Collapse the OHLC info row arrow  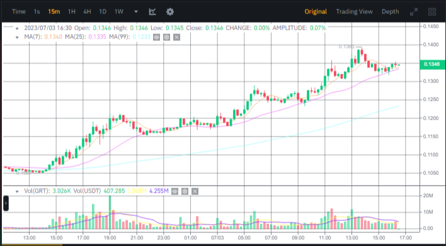(x=17, y=28)
